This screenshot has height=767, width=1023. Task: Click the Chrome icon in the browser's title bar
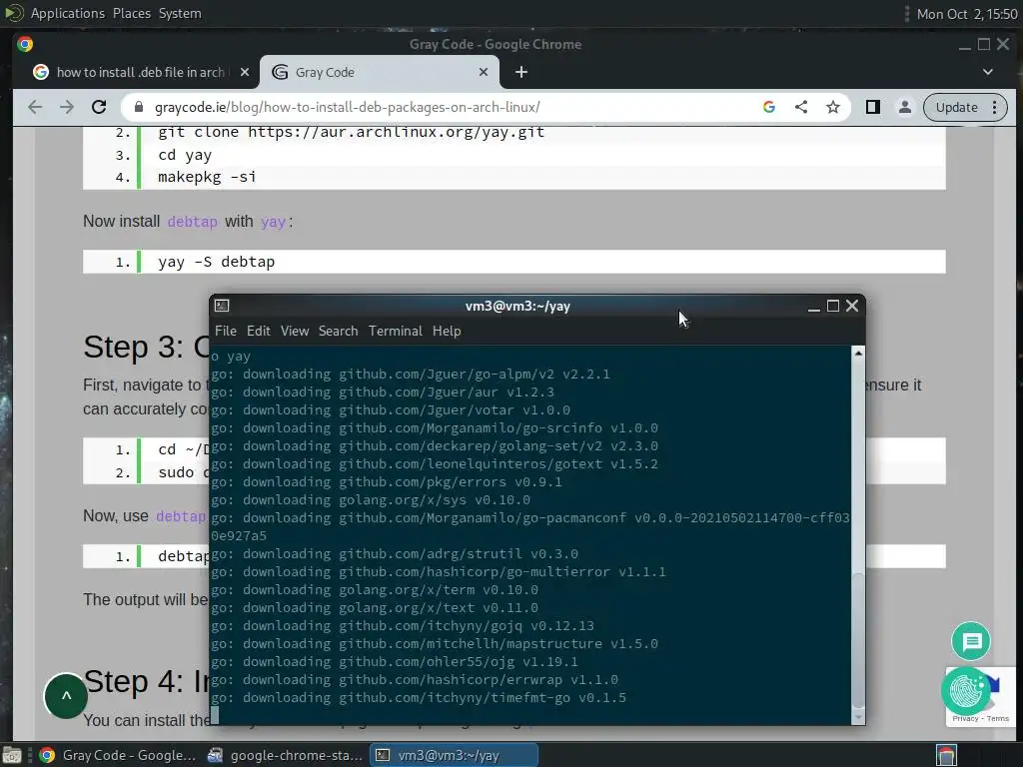(25, 44)
